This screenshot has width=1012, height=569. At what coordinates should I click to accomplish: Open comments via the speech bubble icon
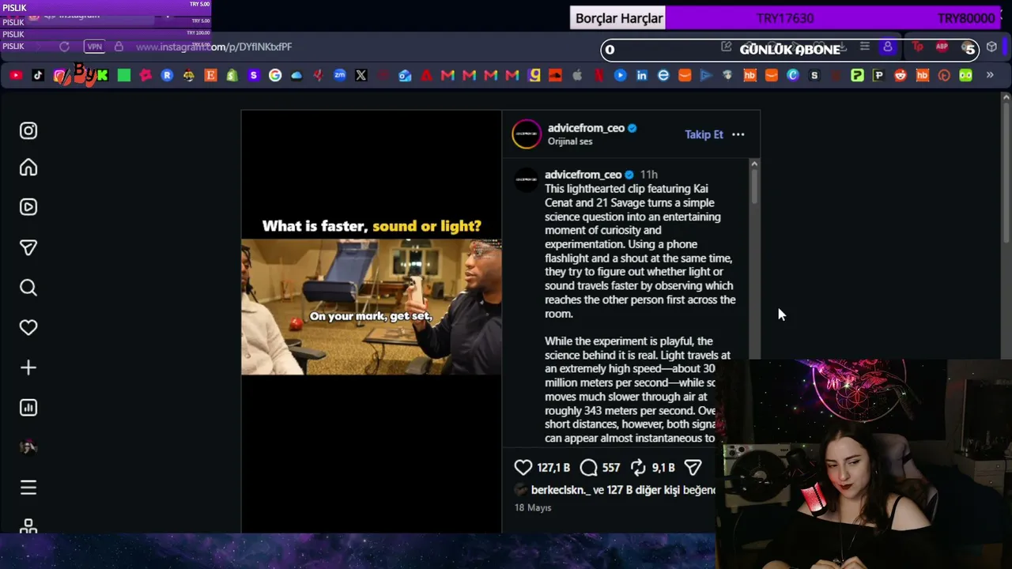point(588,468)
